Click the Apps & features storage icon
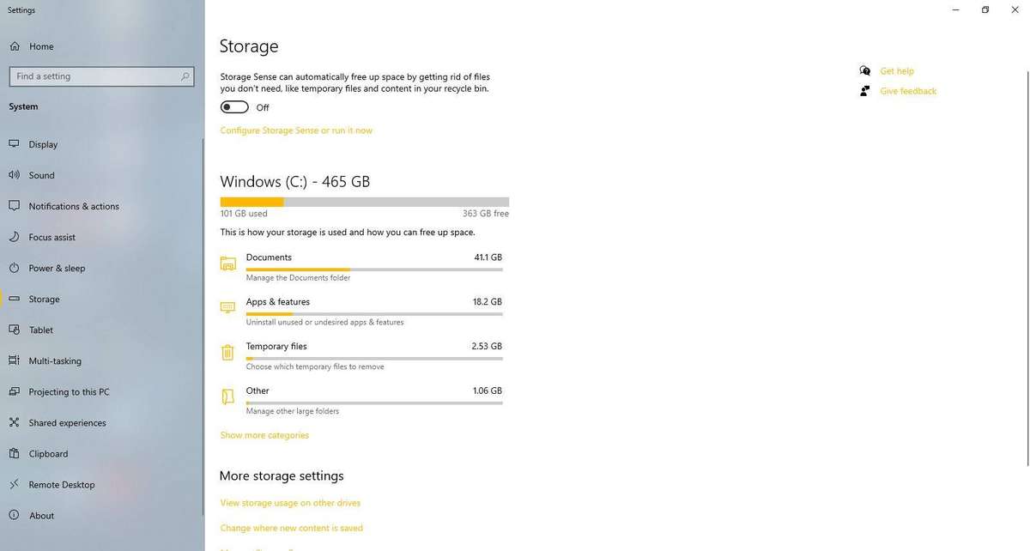The height and width of the screenshot is (551, 1030). [227, 308]
